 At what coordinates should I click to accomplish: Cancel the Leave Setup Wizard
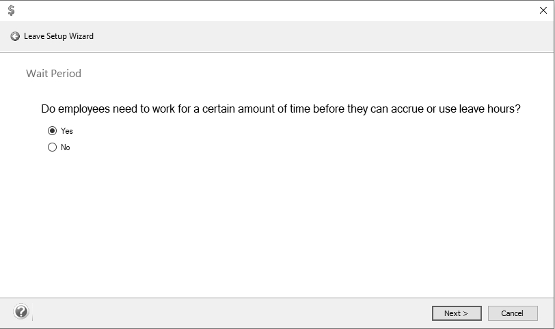click(513, 313)
